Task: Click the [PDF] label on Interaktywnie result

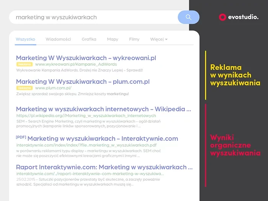Action: click(21, 137)
